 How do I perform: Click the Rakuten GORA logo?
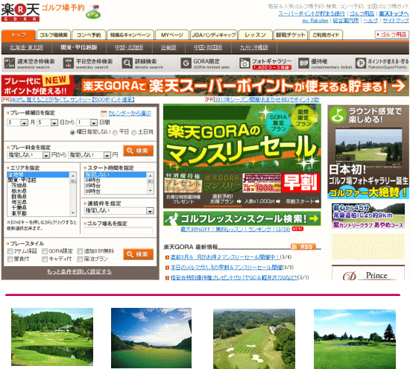pyautogui.click(x=20, y=12)
